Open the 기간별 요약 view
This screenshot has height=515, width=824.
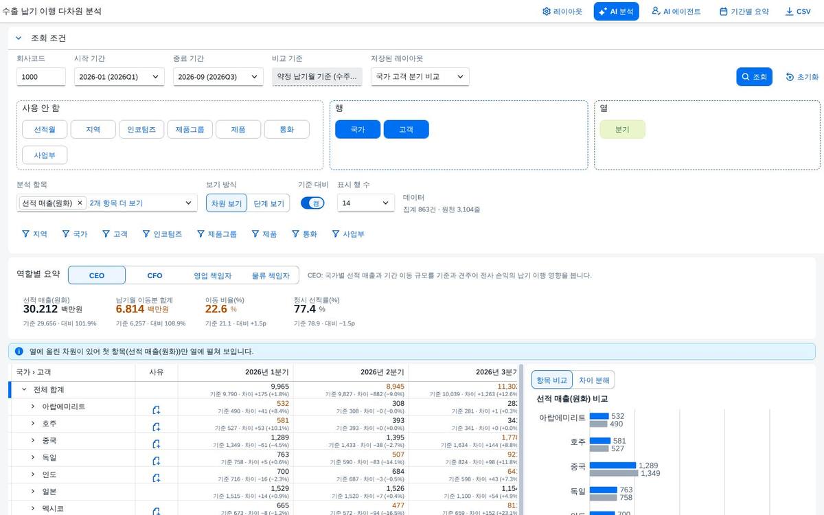(744, 12)
